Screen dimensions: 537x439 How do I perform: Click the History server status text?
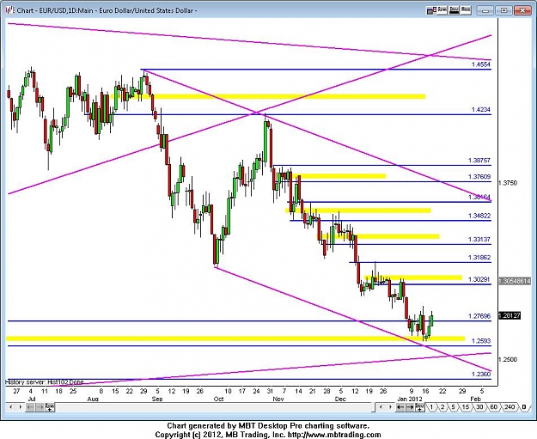pos(44,381)
